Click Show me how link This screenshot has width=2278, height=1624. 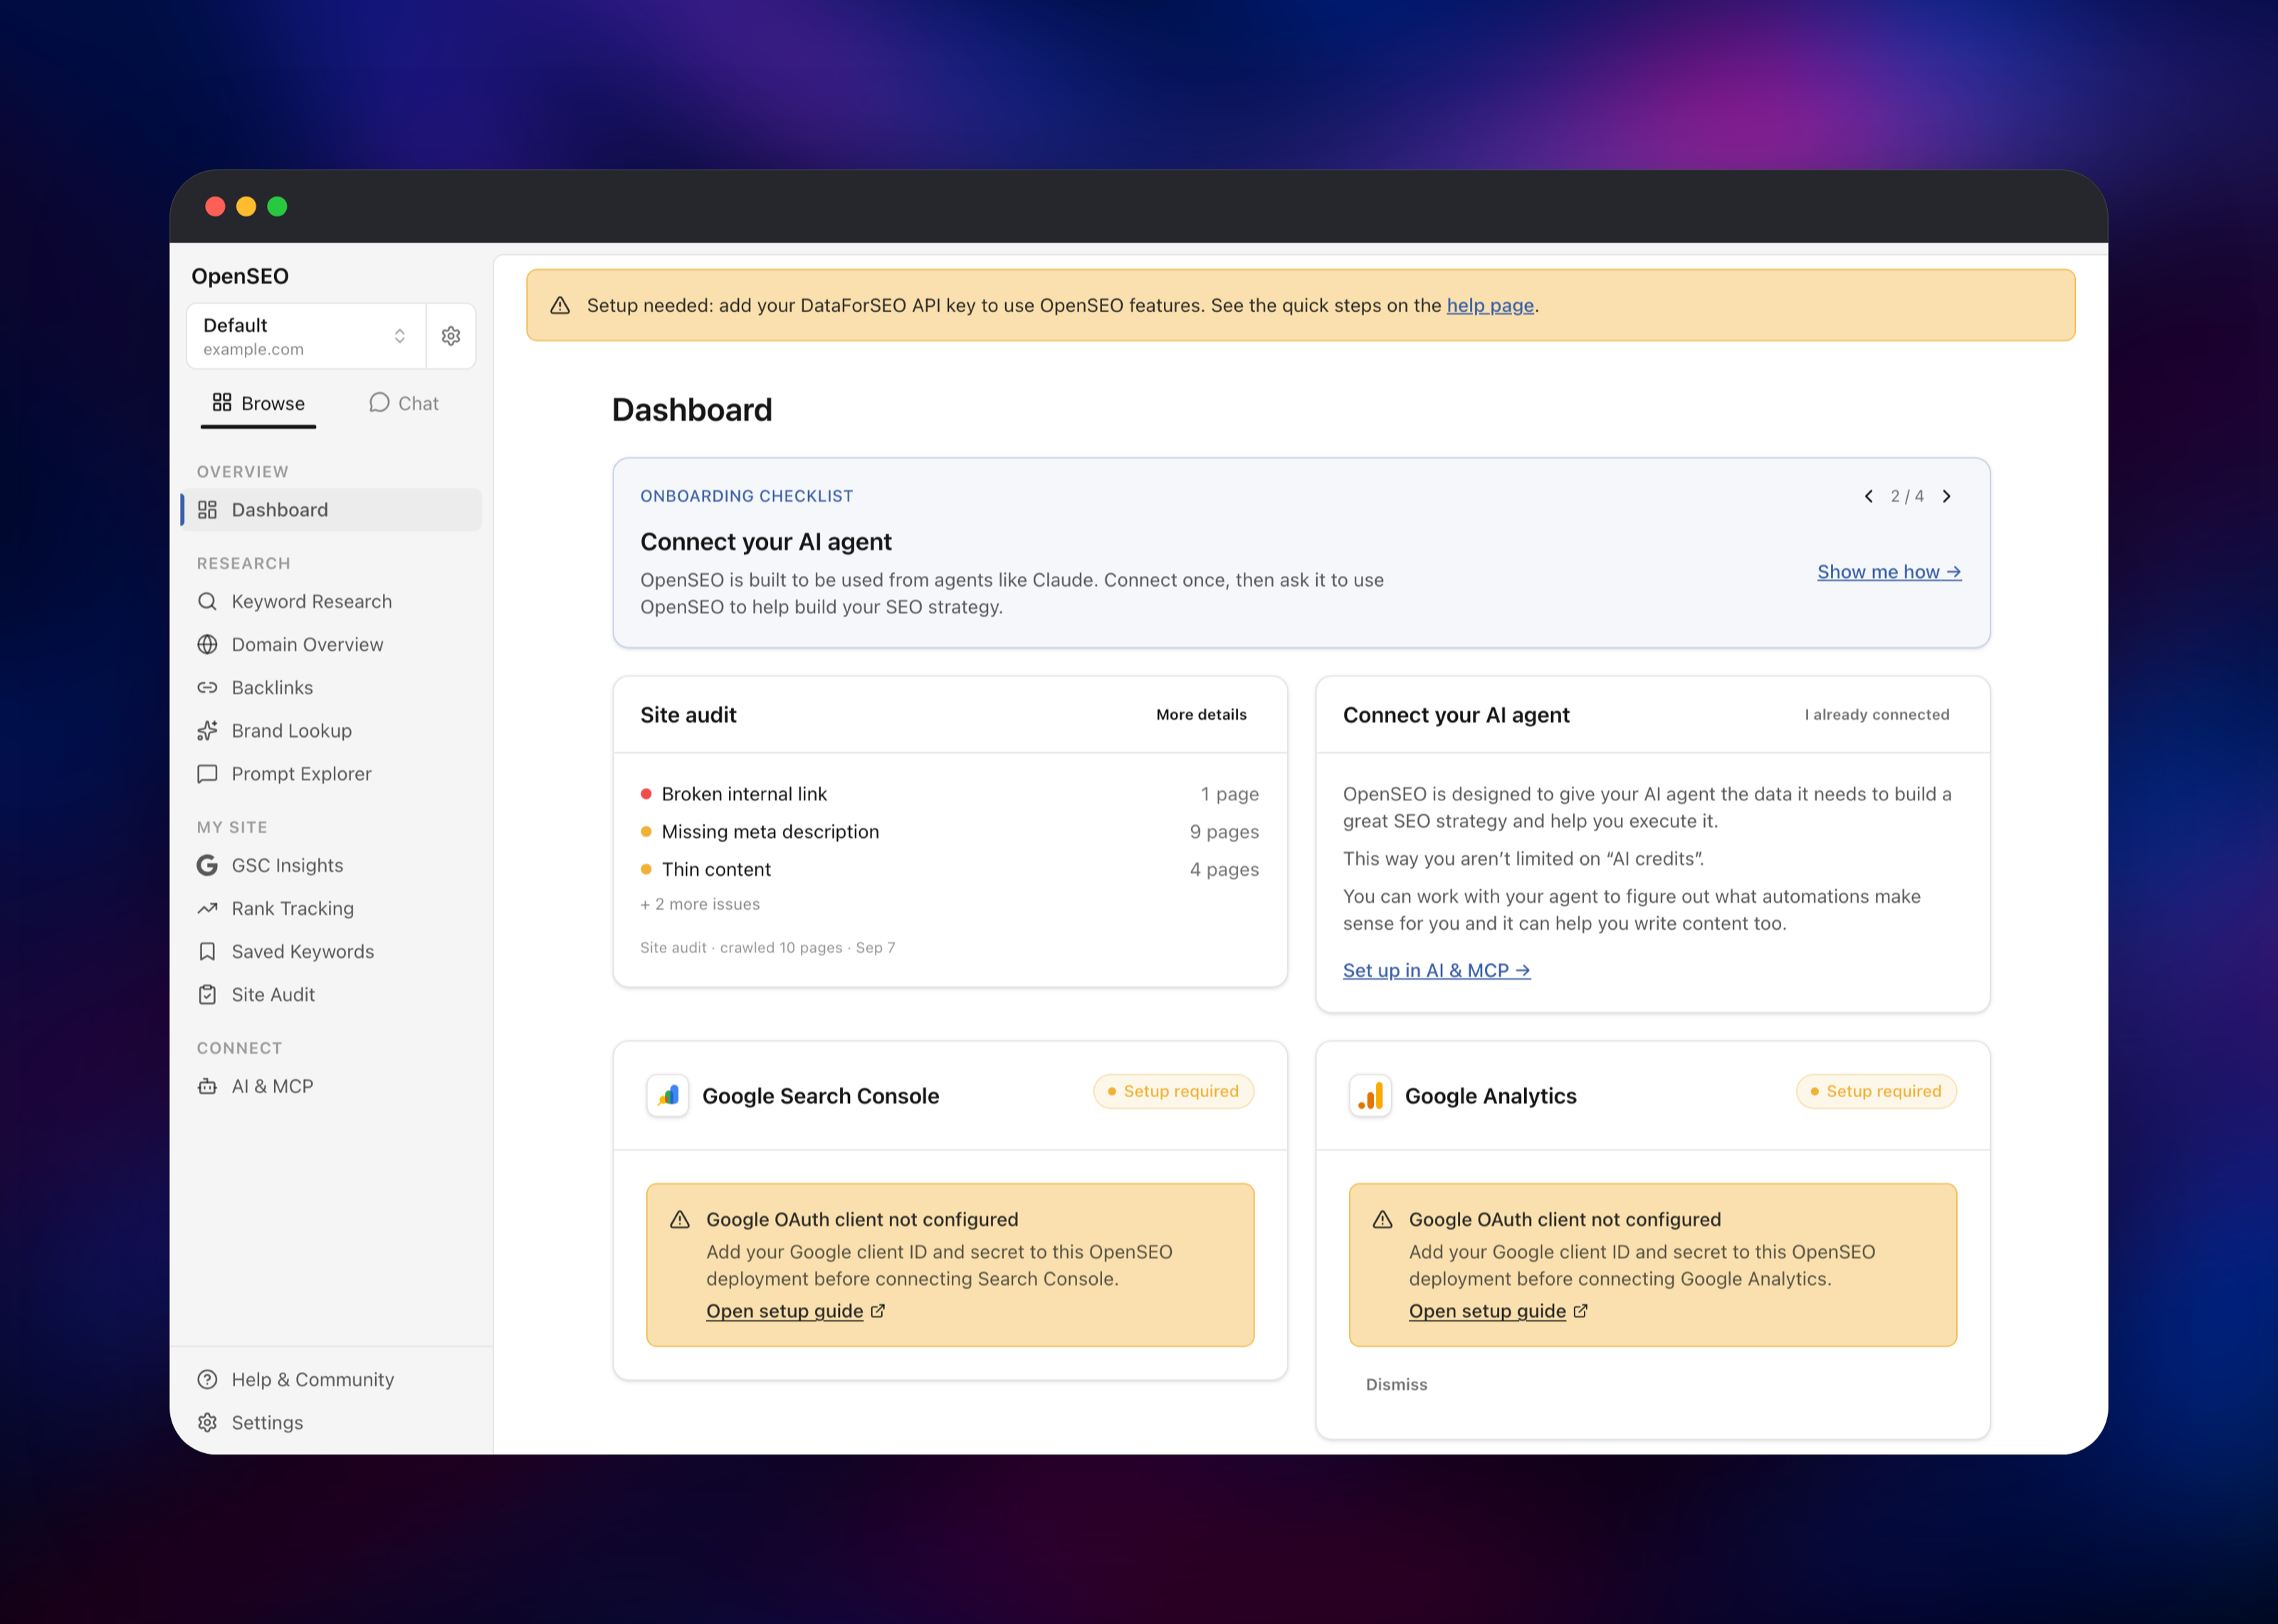1889,572
